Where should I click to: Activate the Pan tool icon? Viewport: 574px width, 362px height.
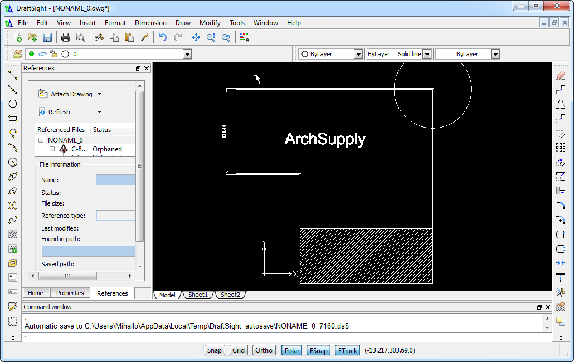pyautogui.click(x=196, y=37)
